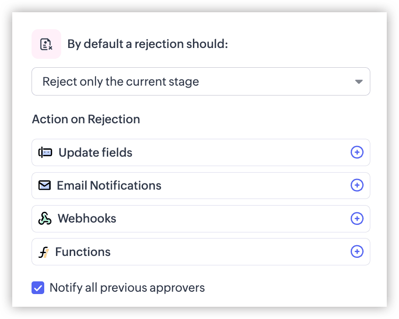Click the Webhooks row label
The height and width of the screenshot is (319, 399).
(87, 218)
